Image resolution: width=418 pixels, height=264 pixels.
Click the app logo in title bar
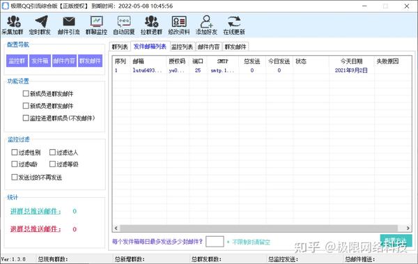point(5,6)
